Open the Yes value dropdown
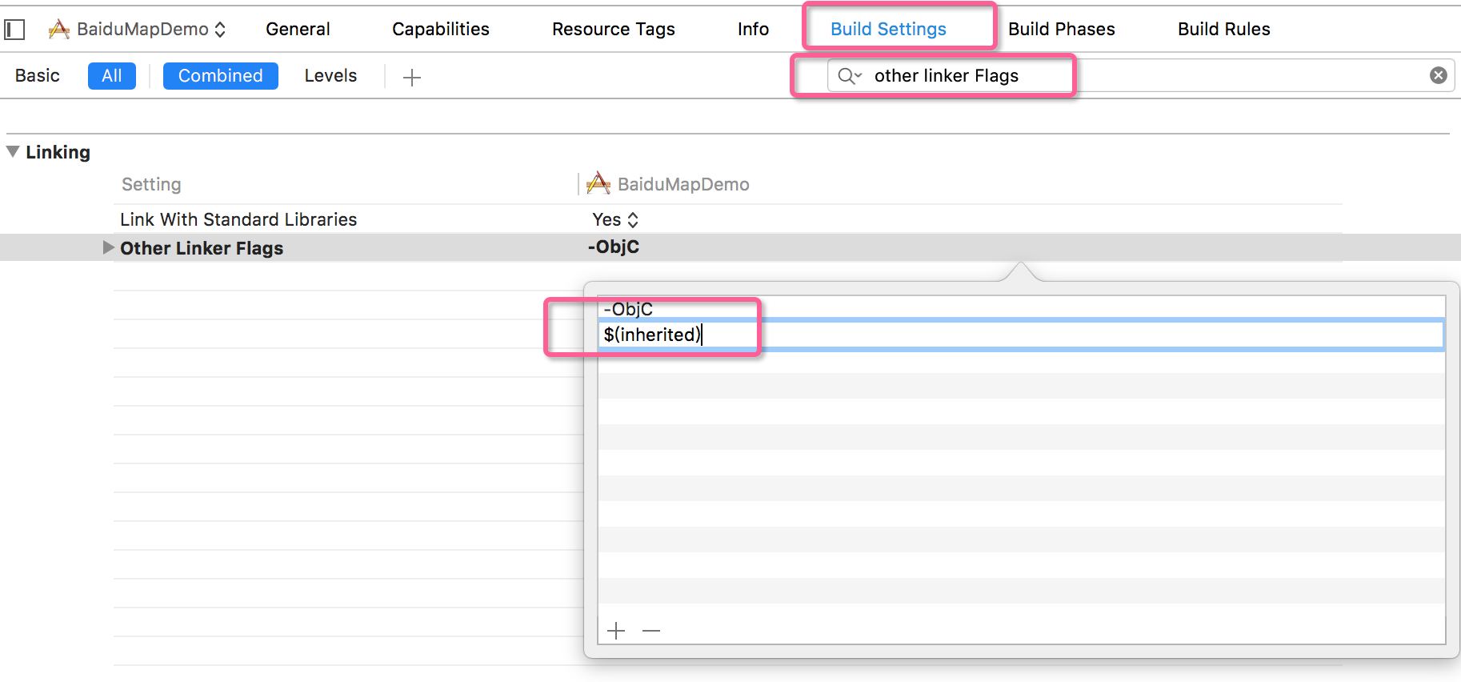Viewport: 1461px width, 682px height. tap(614, 219)
